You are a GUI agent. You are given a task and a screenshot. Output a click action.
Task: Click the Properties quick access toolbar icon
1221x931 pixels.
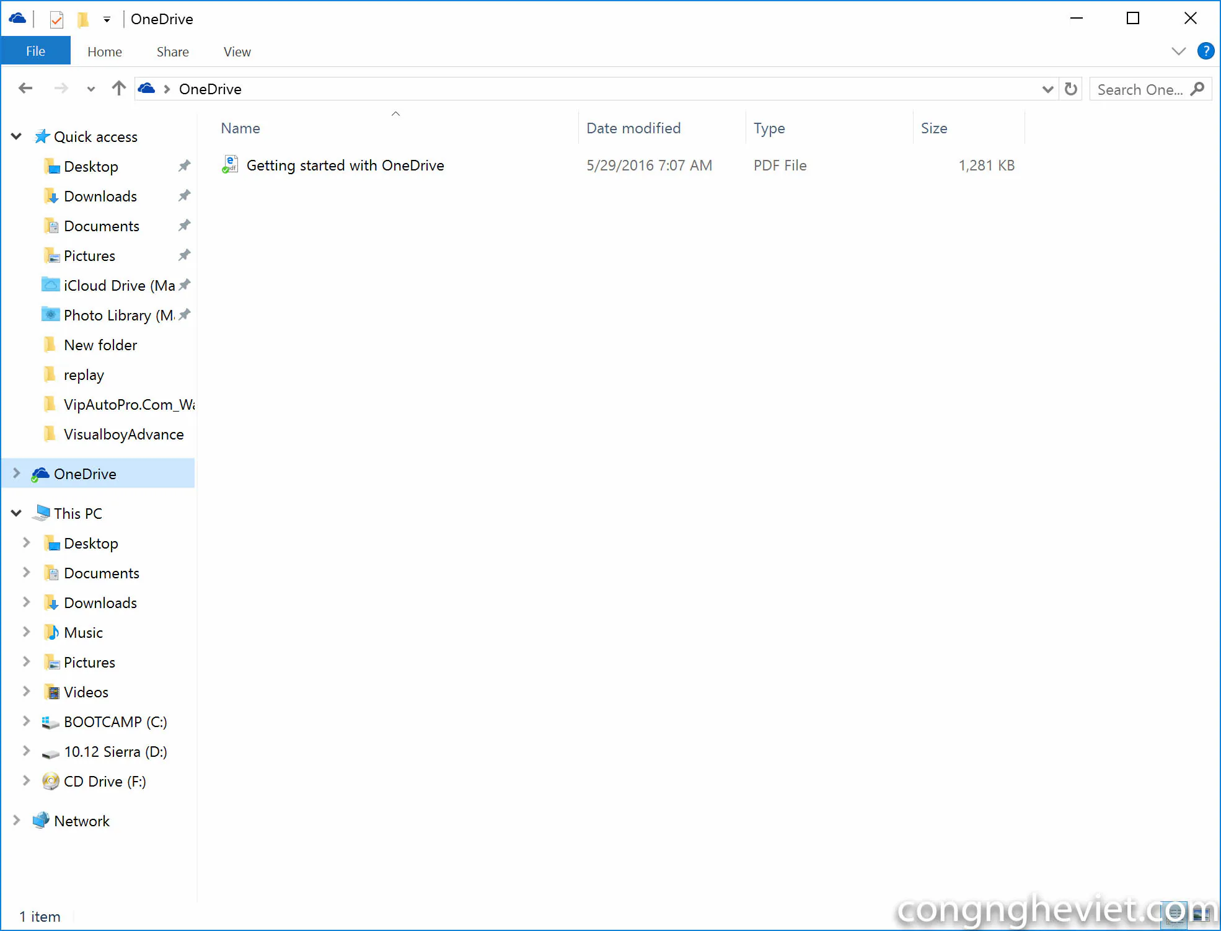[56, 19]
